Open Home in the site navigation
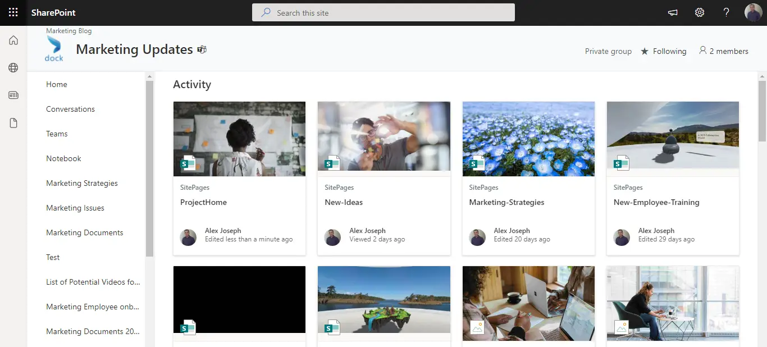The image size is (767, 347). click(57, 84)
